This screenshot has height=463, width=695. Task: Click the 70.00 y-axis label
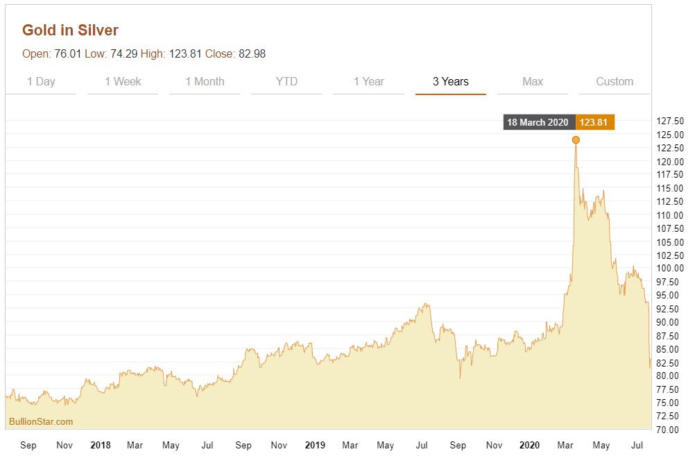pos(667,430)
